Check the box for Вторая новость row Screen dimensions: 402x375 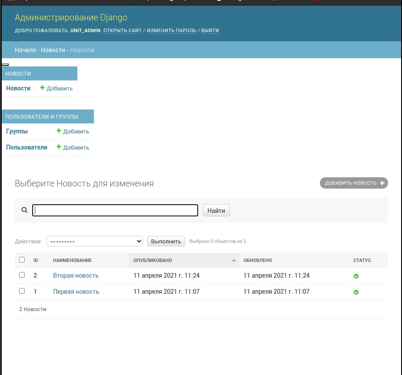[22, 275]
